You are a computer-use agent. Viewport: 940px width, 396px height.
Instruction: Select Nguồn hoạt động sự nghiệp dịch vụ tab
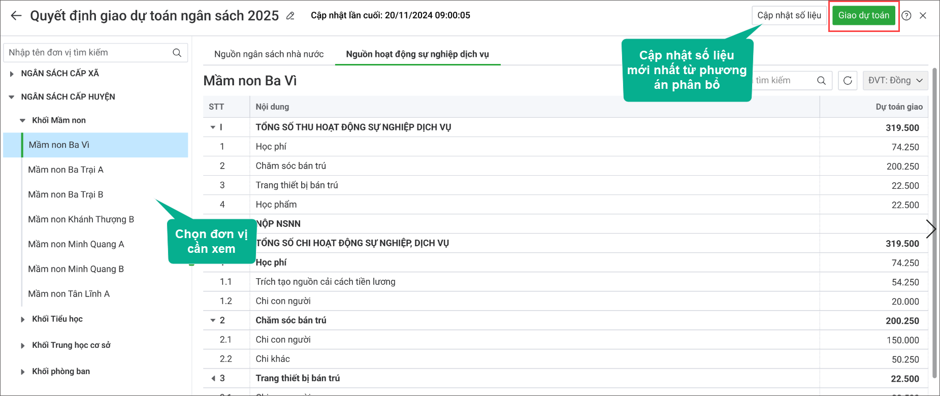coord(417,54)
